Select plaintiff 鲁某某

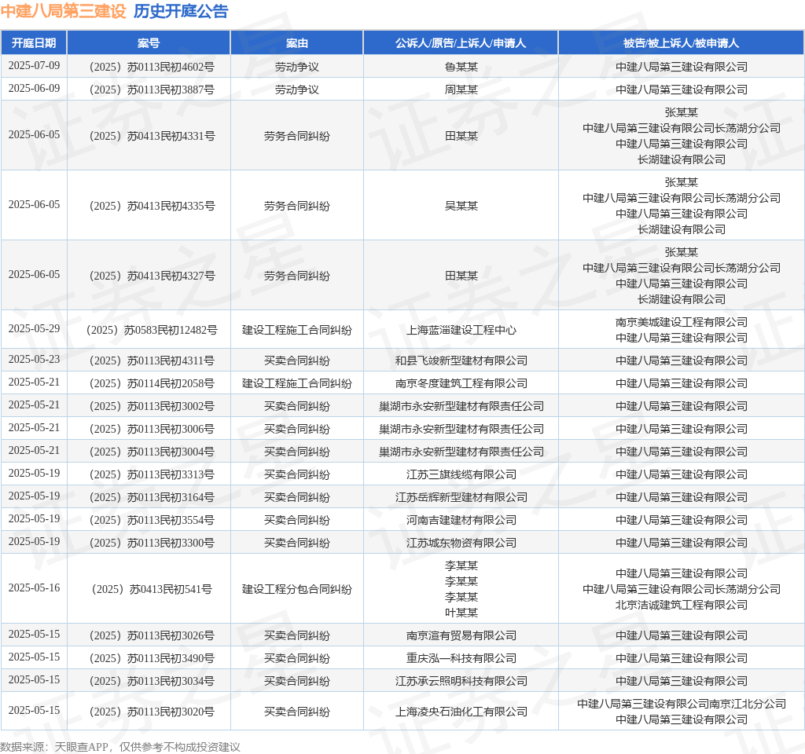461,67
